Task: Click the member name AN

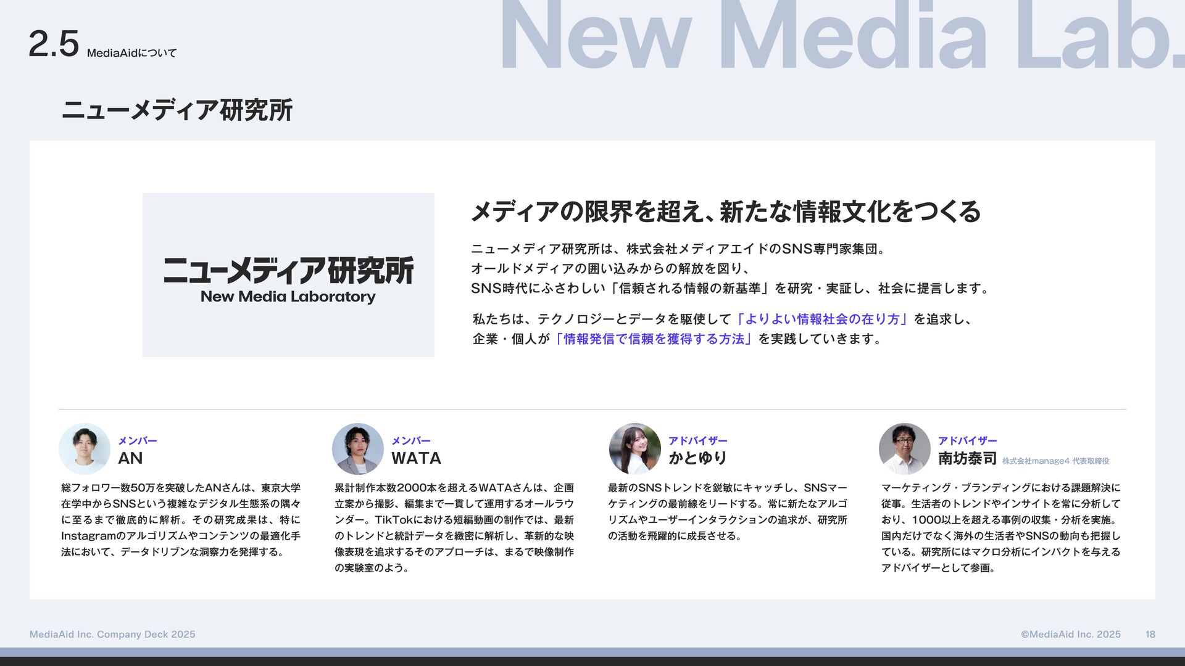Action: tap(130, 458)
